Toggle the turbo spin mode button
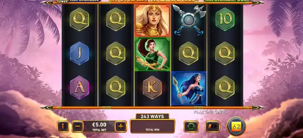 point(212,127)
